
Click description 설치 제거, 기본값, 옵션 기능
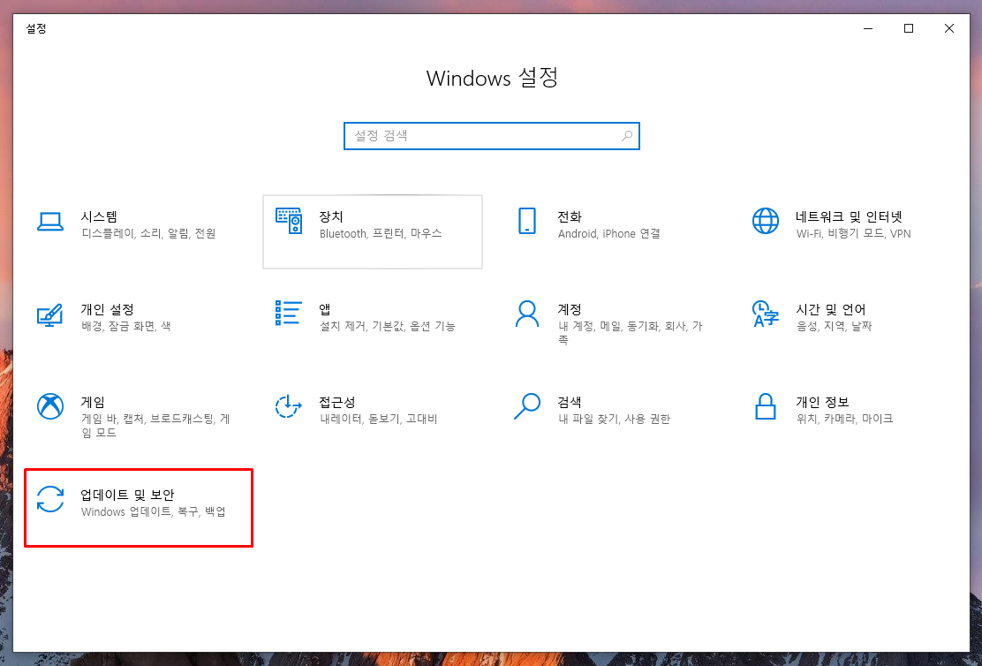(x=388, y=327)
